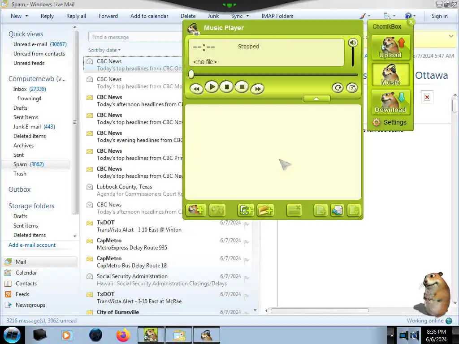This screenshot has height=344, width=459.
Task: Pause the Music Player track
Action: point(226,87)
